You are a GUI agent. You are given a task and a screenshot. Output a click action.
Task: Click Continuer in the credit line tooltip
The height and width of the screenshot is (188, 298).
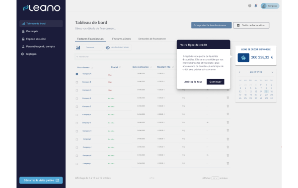point(216,82)
